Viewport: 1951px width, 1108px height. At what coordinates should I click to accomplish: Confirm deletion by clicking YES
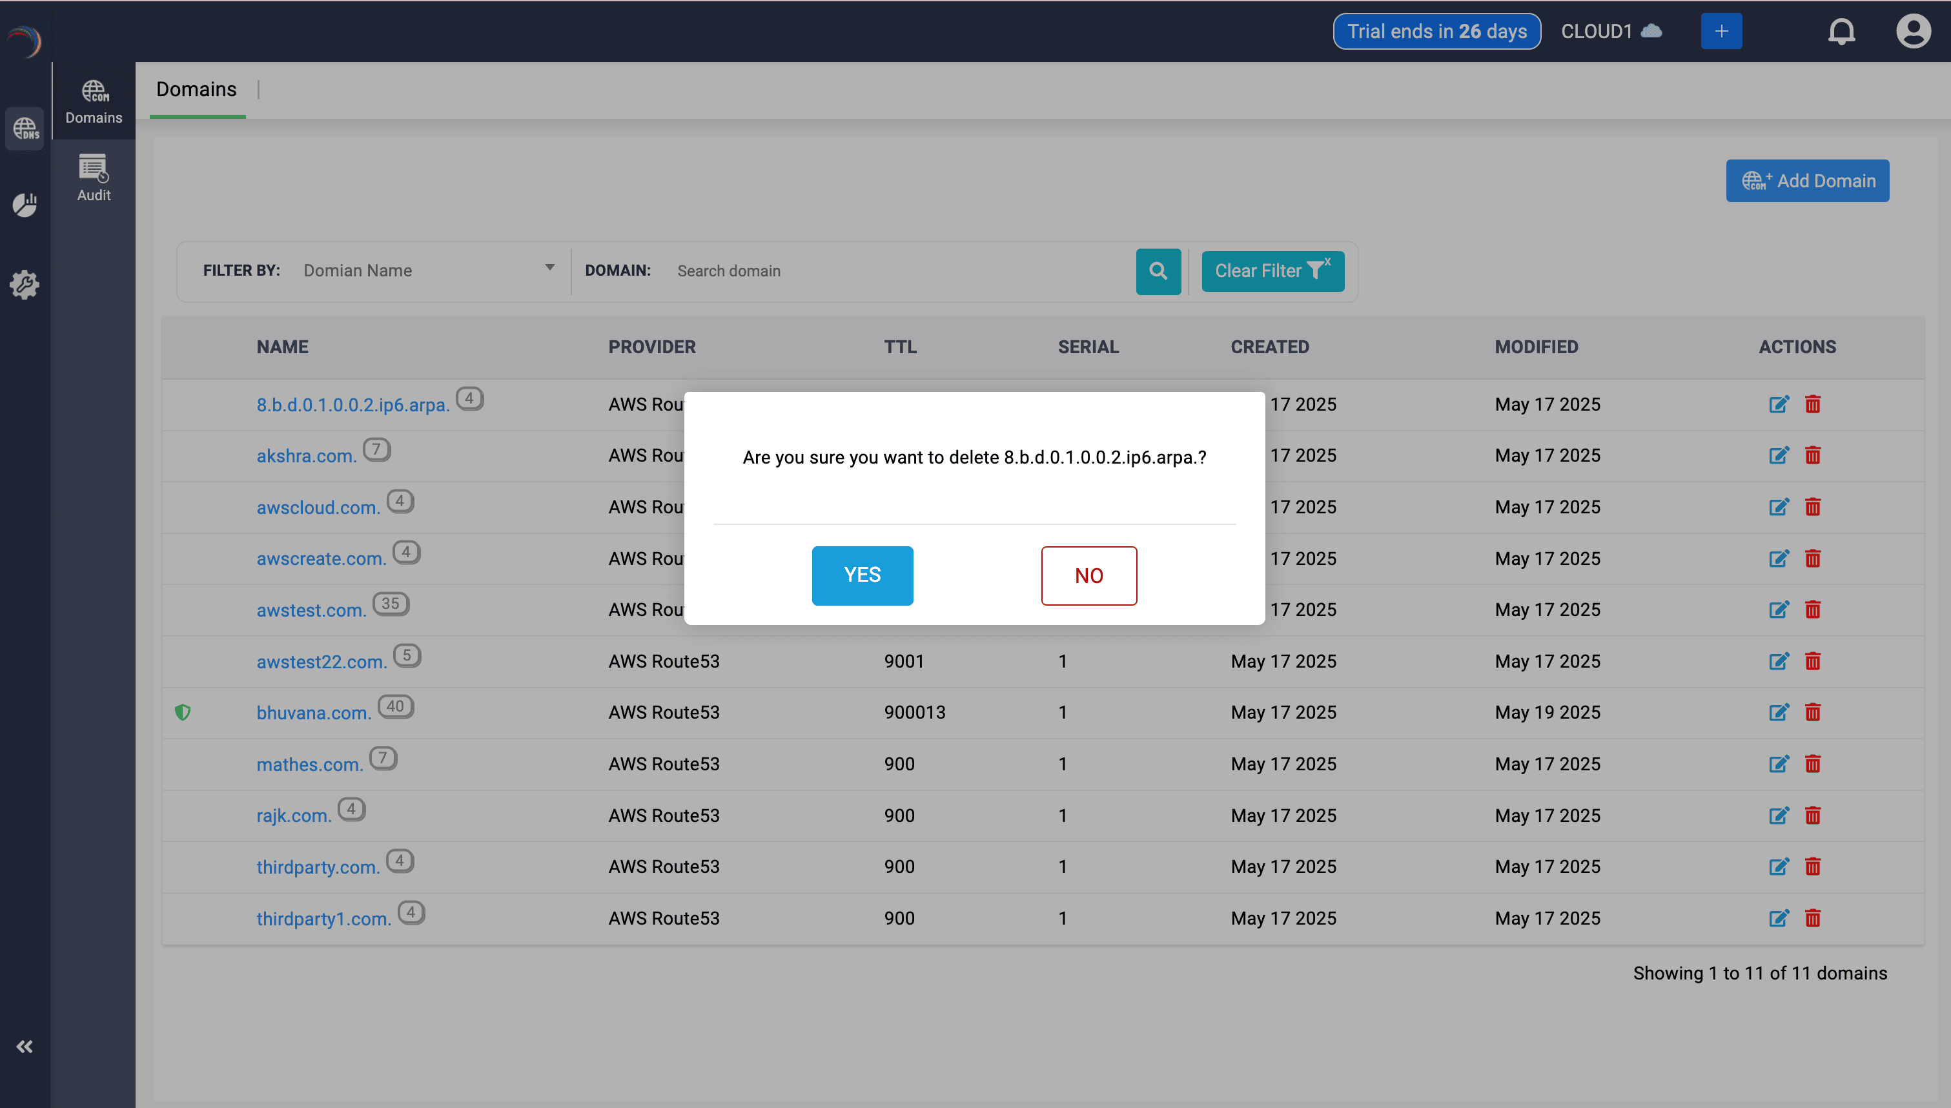862,575
